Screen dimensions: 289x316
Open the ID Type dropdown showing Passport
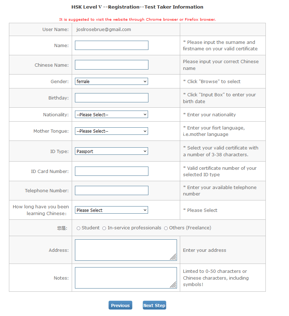coord(111,151)
